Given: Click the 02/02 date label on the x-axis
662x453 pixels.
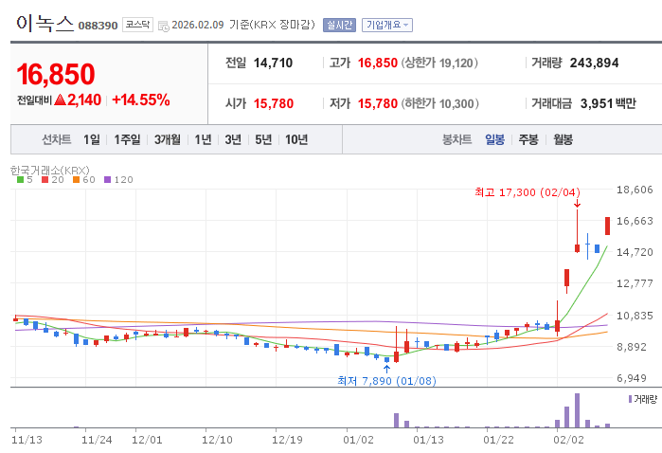Looking at the screenshot, I should [x=568, y=440].
